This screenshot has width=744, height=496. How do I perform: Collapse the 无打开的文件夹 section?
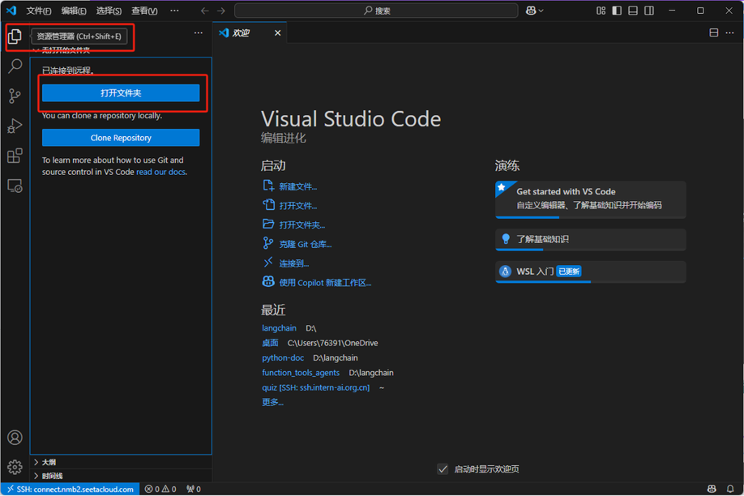tap(121, 50)
